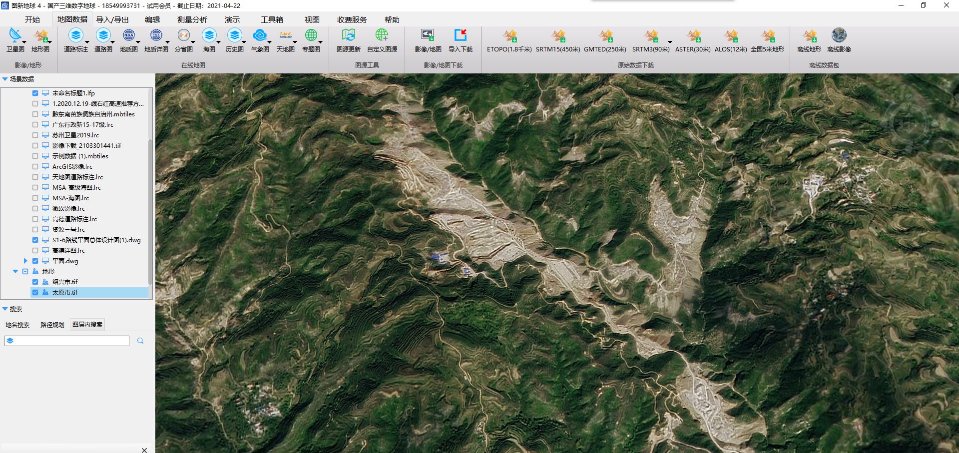Select the 图层内搜索 search tab
Image resolution: width=959 pixels, height=453 pixels.
pos(87,325)
